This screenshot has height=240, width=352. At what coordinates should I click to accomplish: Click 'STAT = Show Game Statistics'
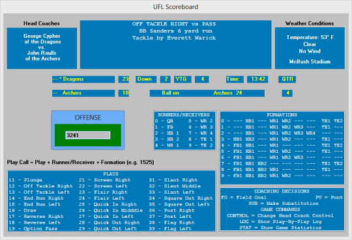coord(280,228)
